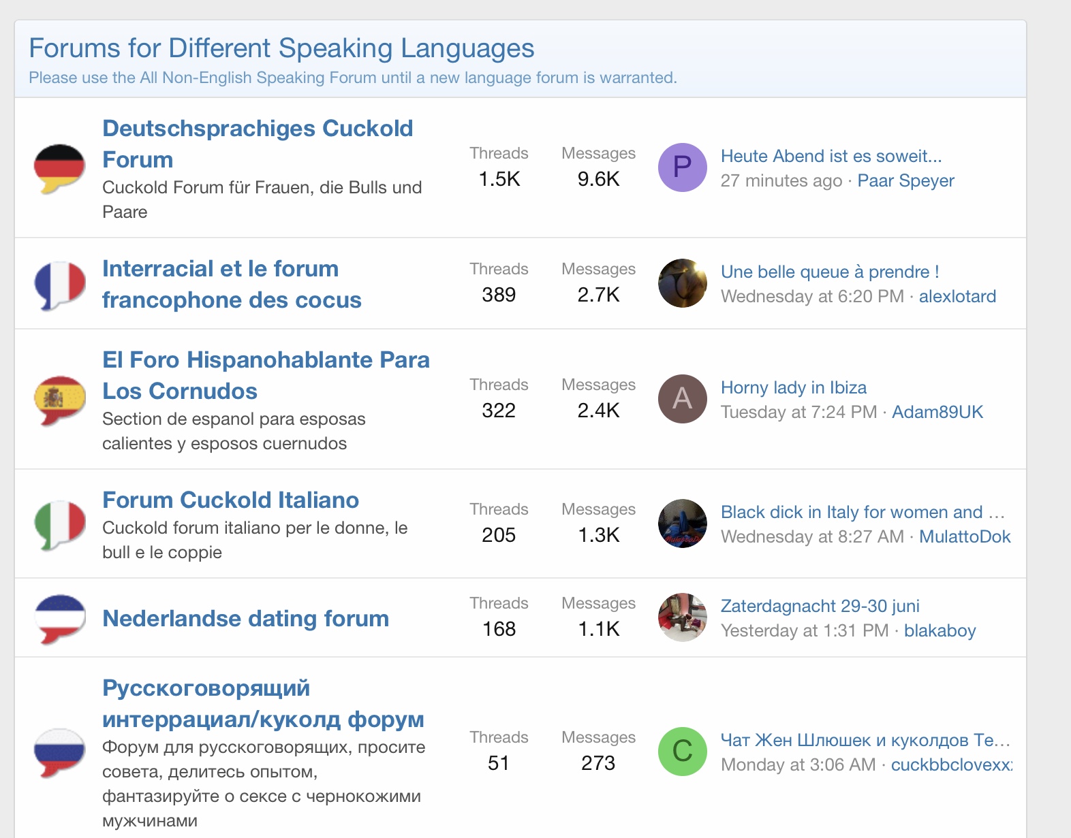This screenshot has height=838, width=1071.
Task: Open thread 'Black dick in Italy for women'
Action: 863,512
